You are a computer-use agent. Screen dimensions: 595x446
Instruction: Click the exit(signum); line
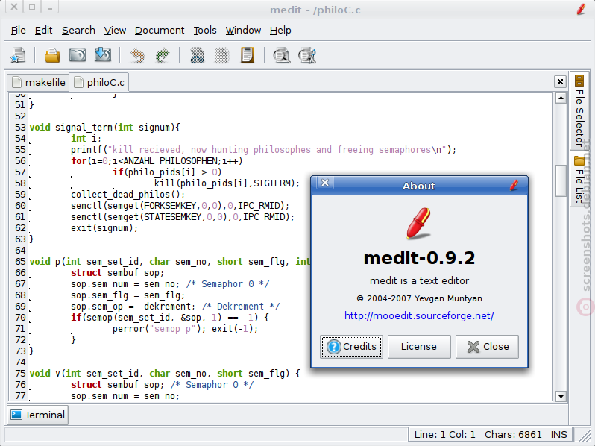tap(104, 227)
